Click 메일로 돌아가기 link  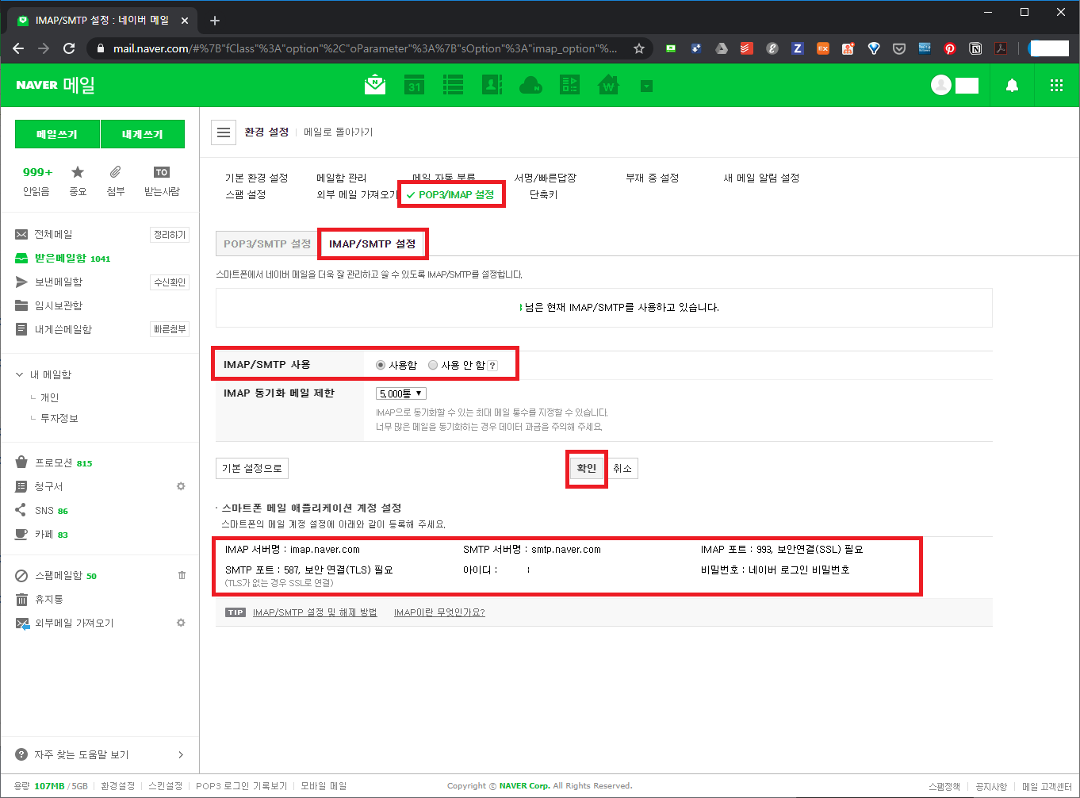339,132
